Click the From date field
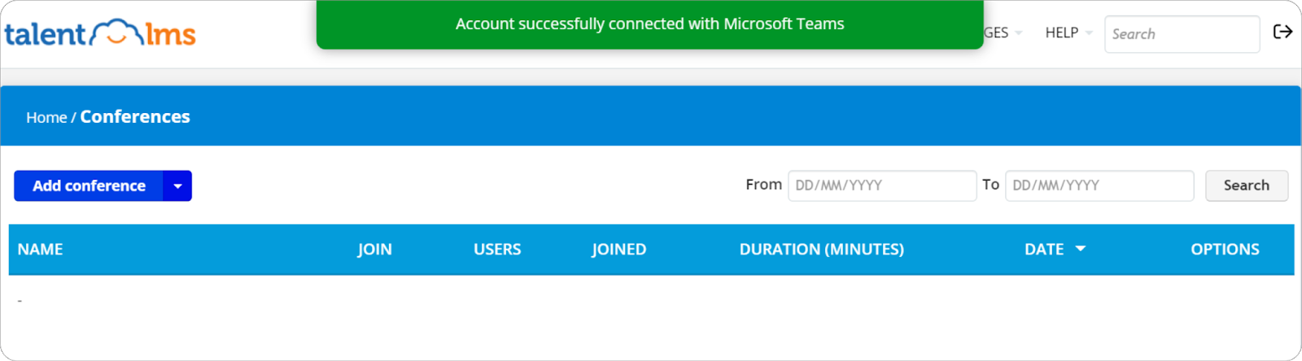The image size is (1302, 361). [x=882, y=185]
